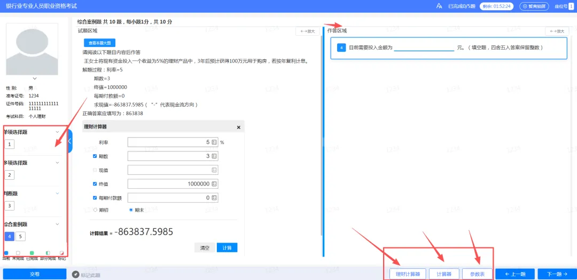Click the 清空 clear button

point(205,247)
